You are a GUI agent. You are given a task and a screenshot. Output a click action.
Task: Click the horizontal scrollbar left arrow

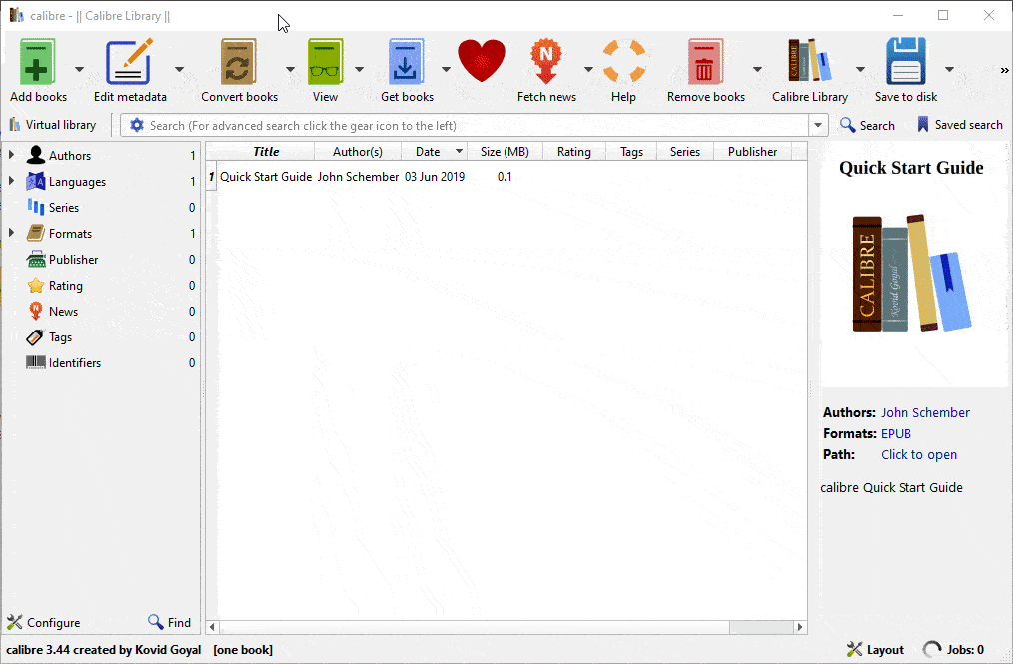tap(212, 626)
